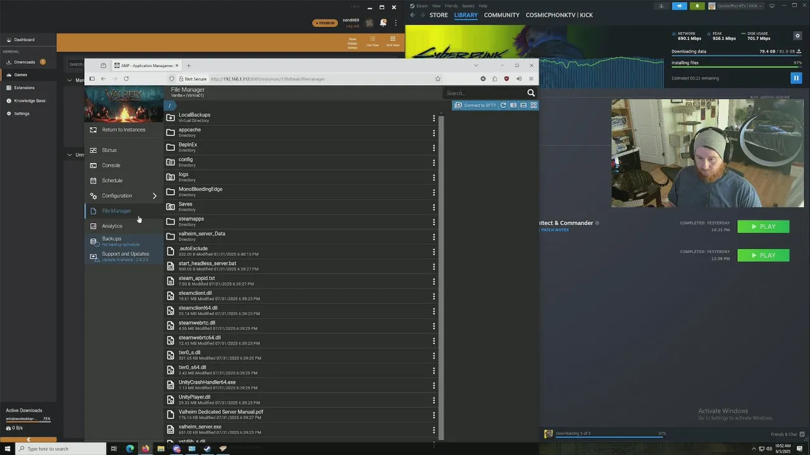Screen dimensions: 810x455
Task: Open options menu for steamapps folder
Action: pos(433,222)
